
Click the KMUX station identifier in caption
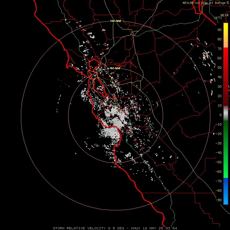[136, 228]
